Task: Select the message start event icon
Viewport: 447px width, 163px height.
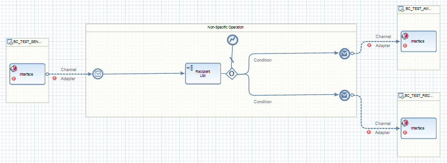Action: (x=97, y=74)
